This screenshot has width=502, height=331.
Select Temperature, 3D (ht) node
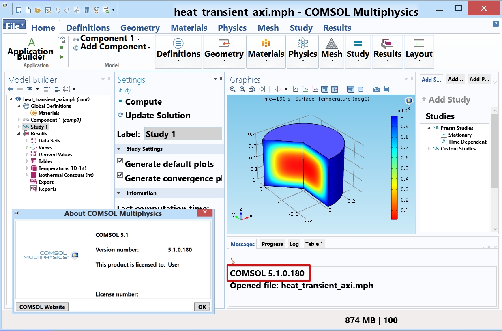[x=58, y=168]
